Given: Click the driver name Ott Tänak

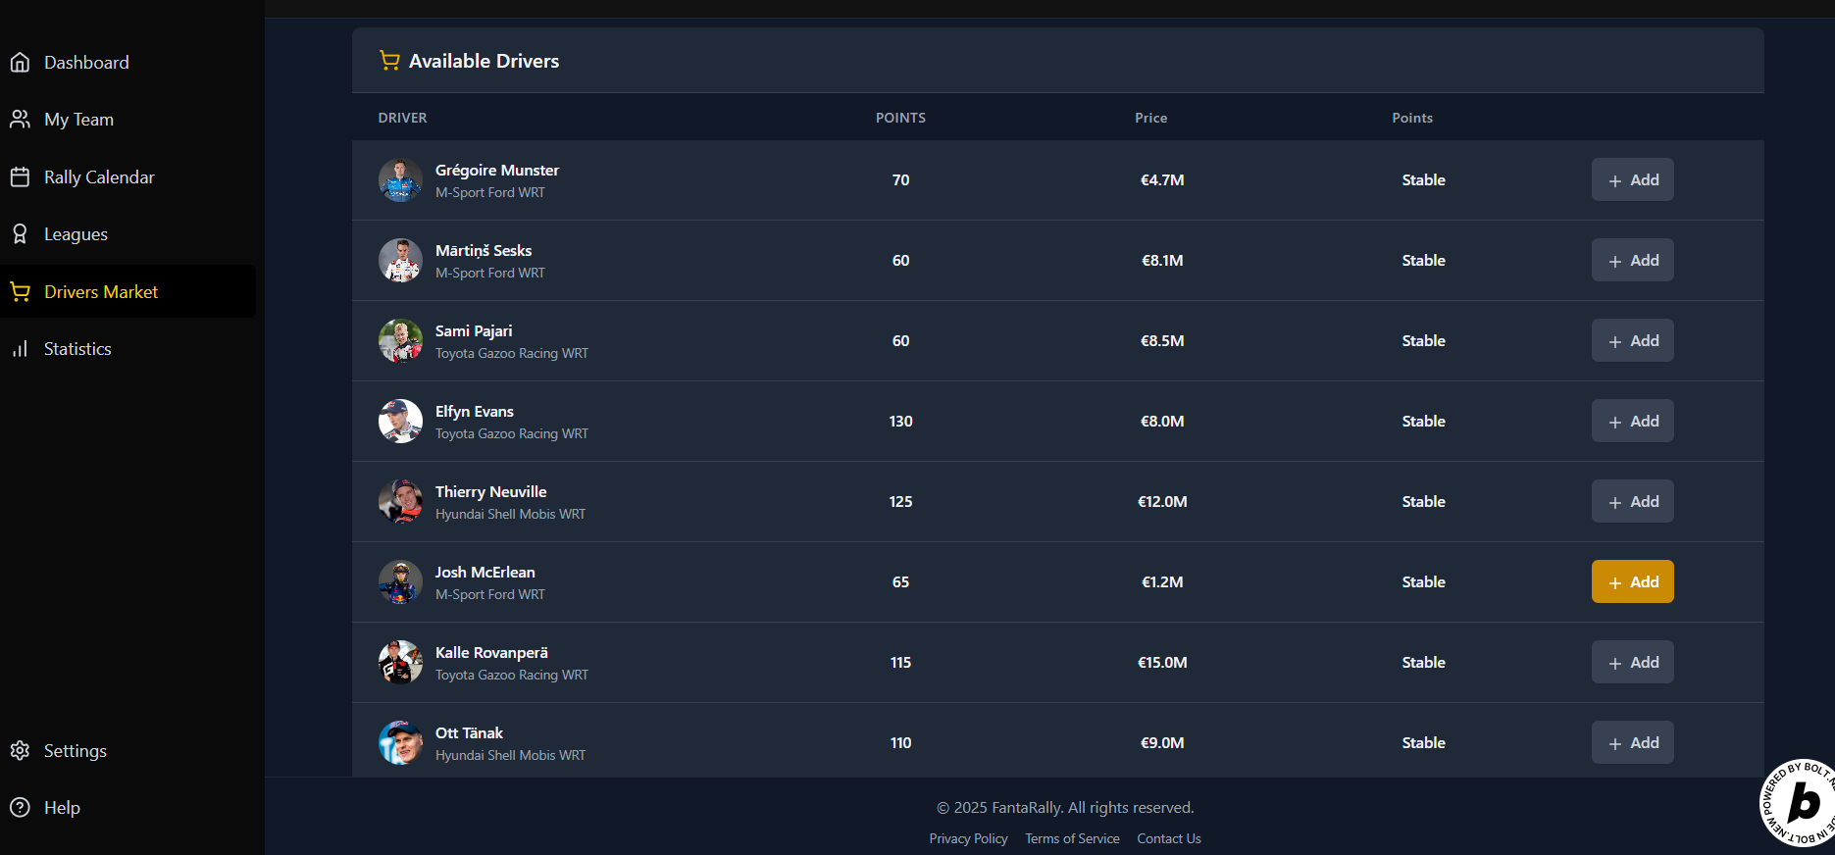Looking at the screenshot, I should (x=469, y=732).
